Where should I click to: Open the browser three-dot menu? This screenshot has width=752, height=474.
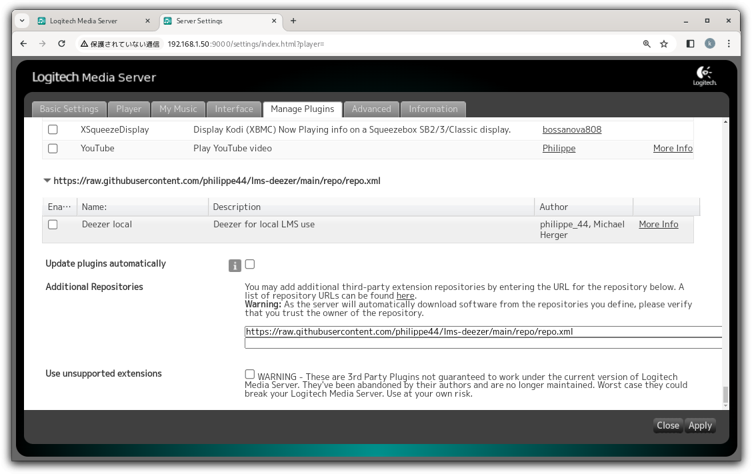(x=729, y=43)
